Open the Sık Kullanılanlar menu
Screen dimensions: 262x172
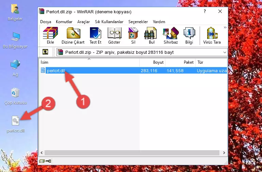tap(109, 22)
